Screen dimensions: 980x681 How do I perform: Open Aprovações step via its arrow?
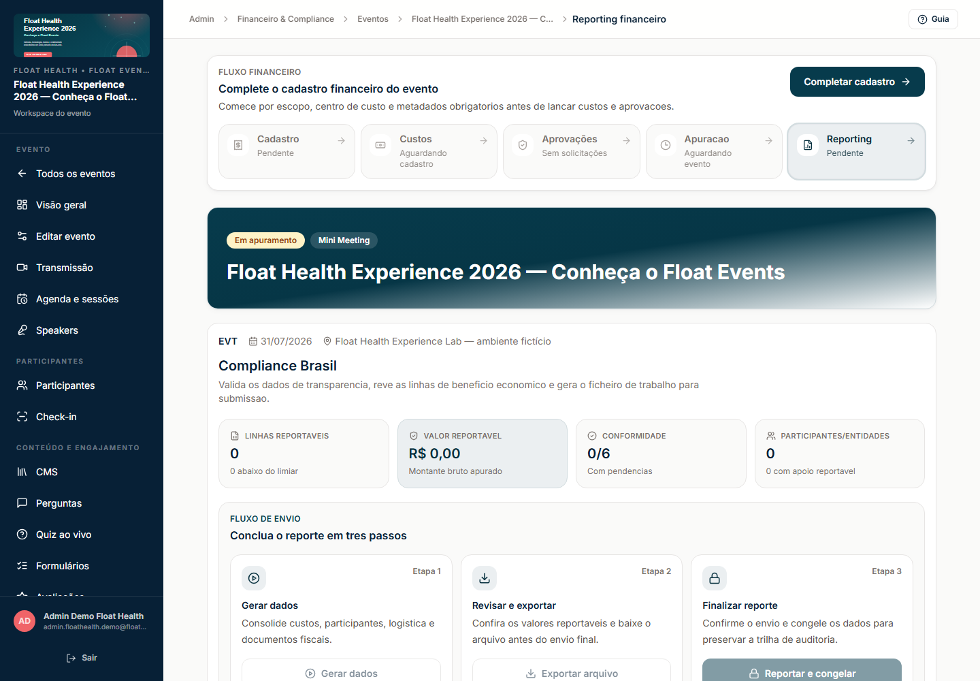[x=626, y=140]
